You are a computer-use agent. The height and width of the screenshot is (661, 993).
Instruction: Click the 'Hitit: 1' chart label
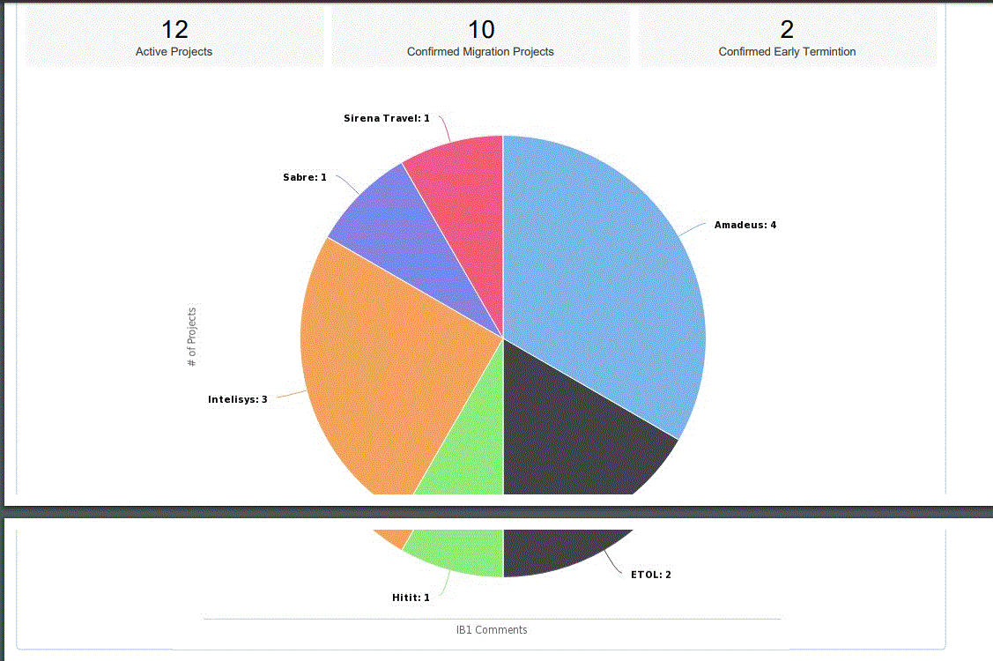pyautogui.click(x=411, y=598)
